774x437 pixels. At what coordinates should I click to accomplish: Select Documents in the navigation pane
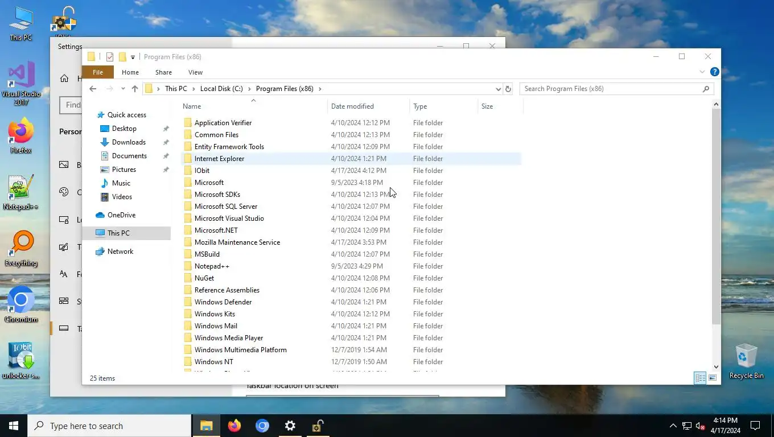click(129, 156)
